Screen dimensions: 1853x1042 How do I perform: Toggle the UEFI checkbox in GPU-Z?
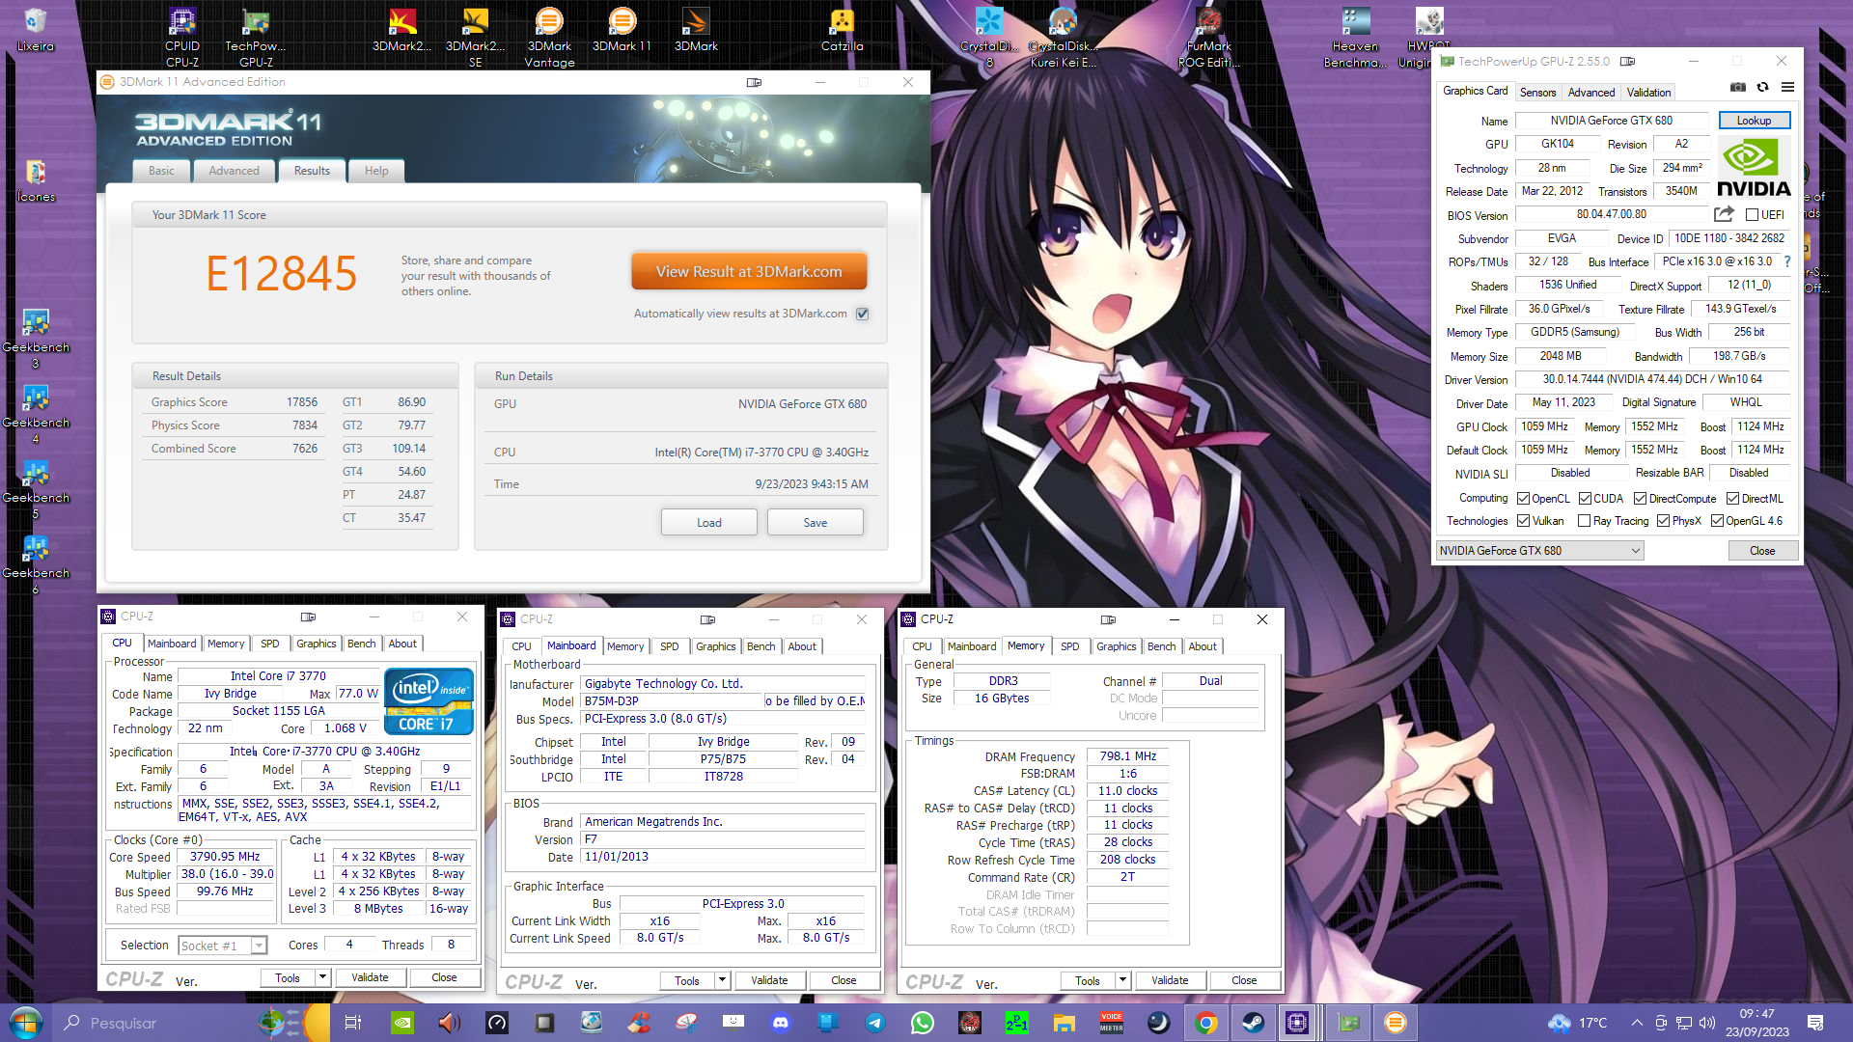[x=1752, y=215]
